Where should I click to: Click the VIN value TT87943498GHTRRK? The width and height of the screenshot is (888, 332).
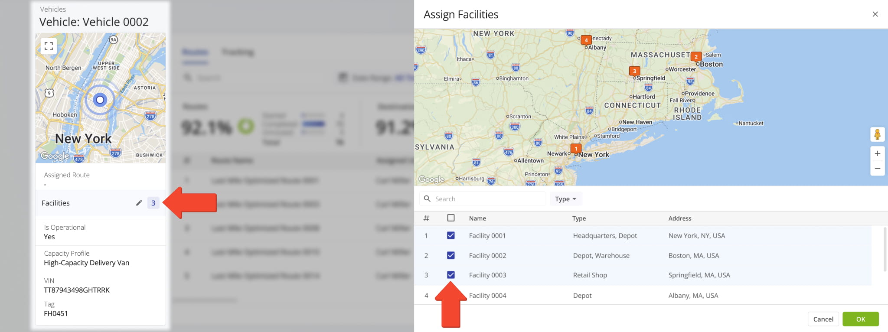point(77,290)
